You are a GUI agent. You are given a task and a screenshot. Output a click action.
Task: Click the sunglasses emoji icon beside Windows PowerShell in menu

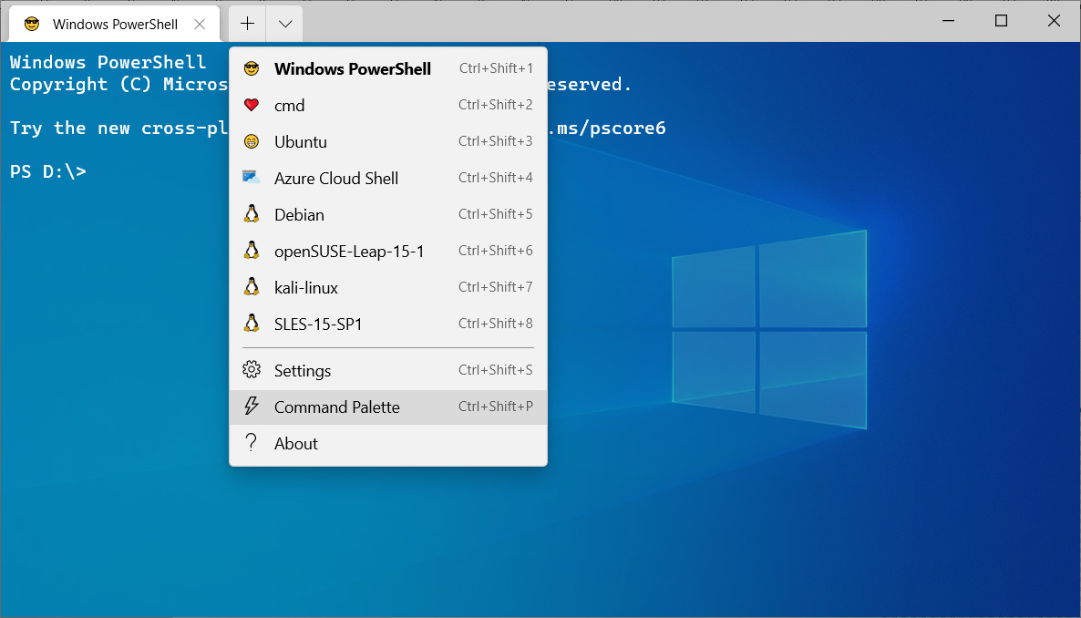click(x=252, y=69)
